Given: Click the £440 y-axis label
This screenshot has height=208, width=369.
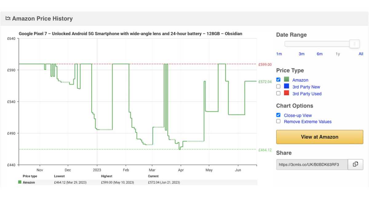Looking at the screenshot, I should (11, 165).
